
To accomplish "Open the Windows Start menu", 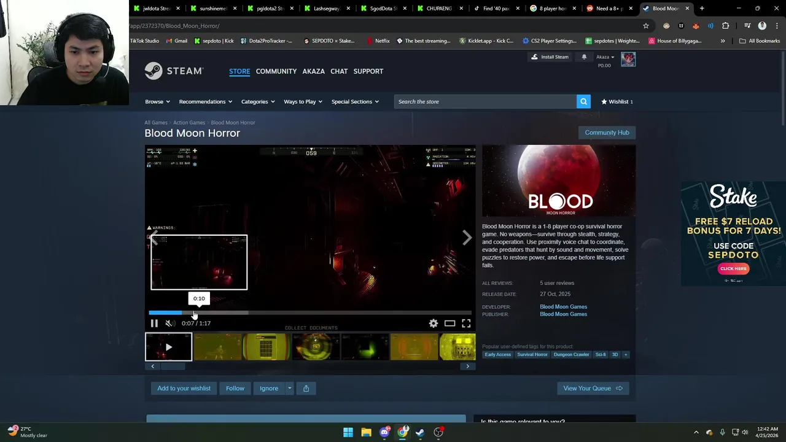I will pyautogui.click(x=348, y=432).
